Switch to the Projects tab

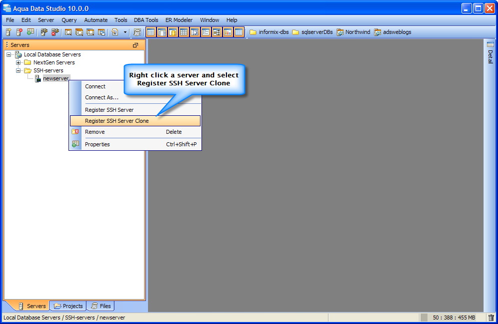[68, 306]
